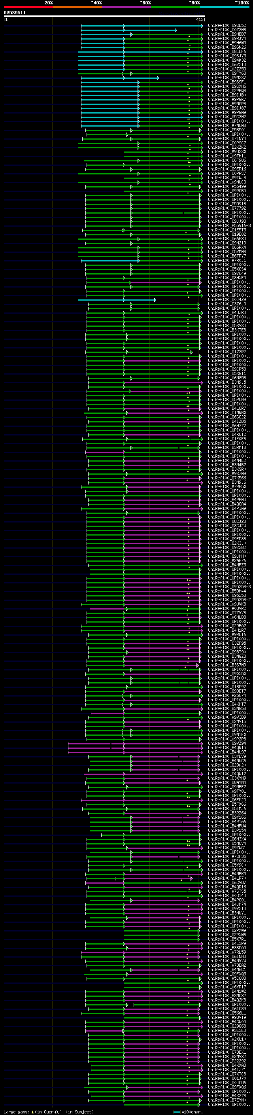Image resolution: width=253 pixels, height=1115 pixels.
Task: Select the UniRef100_A6YRI7 label
Action: point(227,987)
